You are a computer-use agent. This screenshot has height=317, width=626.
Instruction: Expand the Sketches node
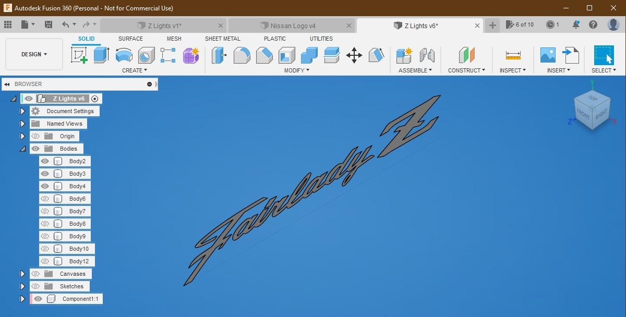(22, 286)
